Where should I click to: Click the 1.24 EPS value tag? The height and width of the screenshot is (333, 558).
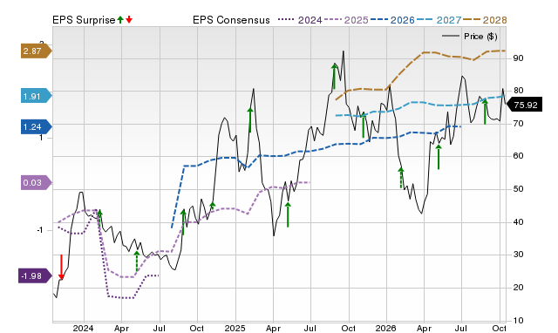coord(37,126)
